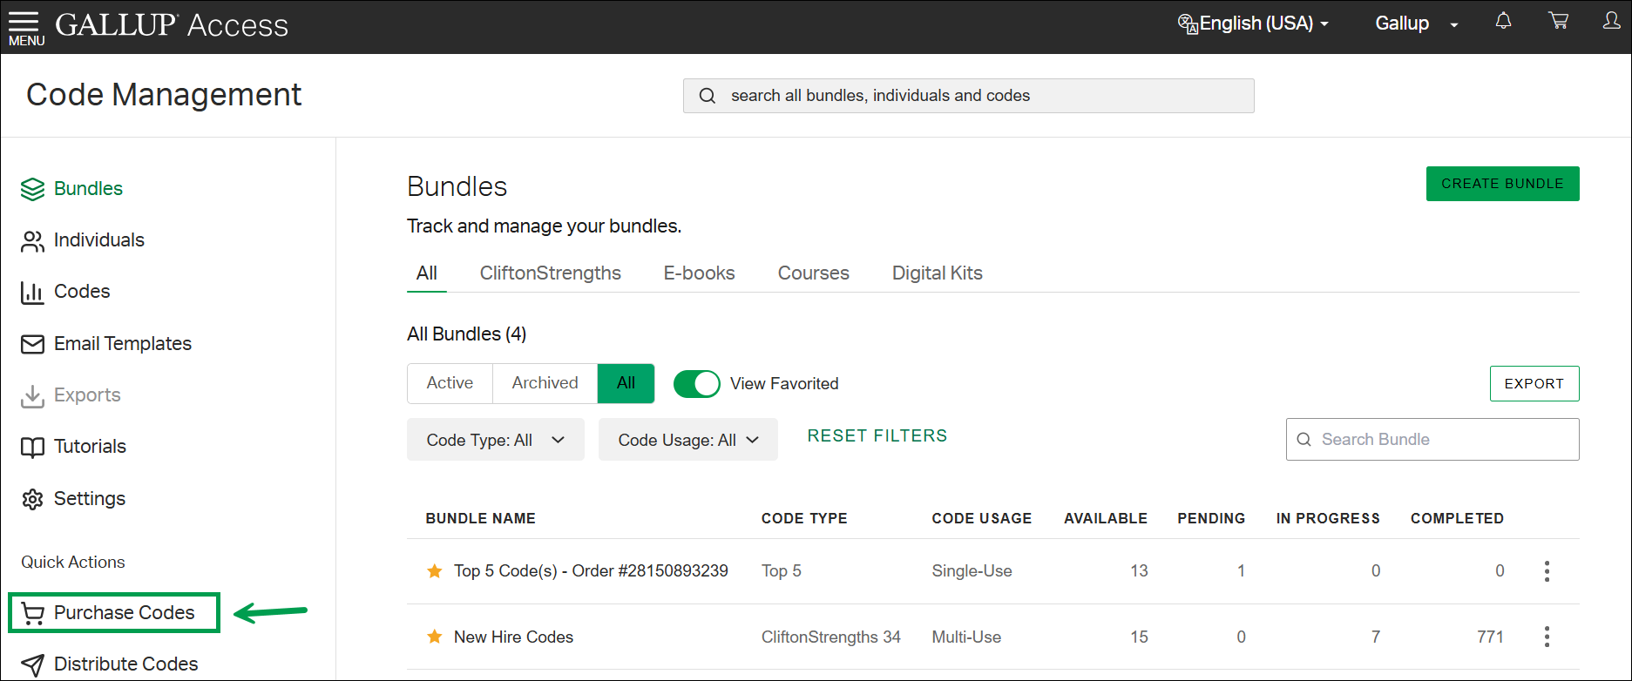Sort by CODE TYPE column header
The height and width of the screenshot is (681, 1632).
click(x=804, y=519)
